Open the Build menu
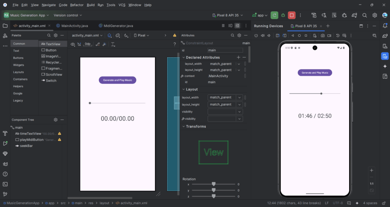Image resolution: width=390 pixels, height=207 pixels. point(91,5)
